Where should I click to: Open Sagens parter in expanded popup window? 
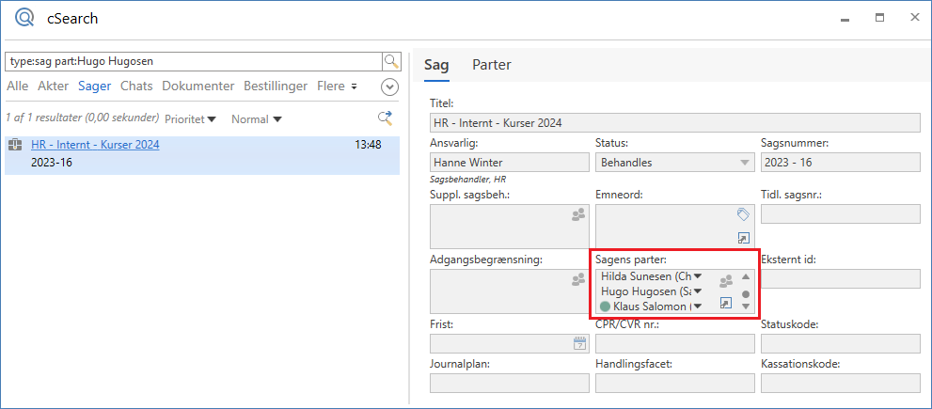tap(726, 303)
